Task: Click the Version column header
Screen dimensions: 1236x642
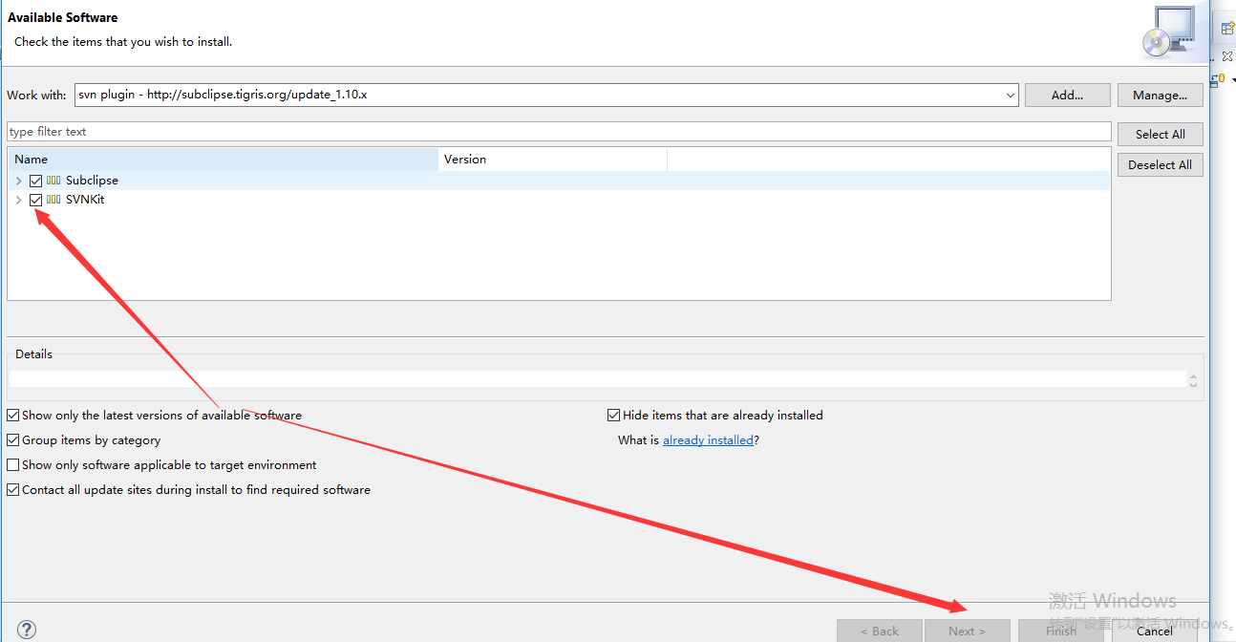Action: click(x=552, y=160)
